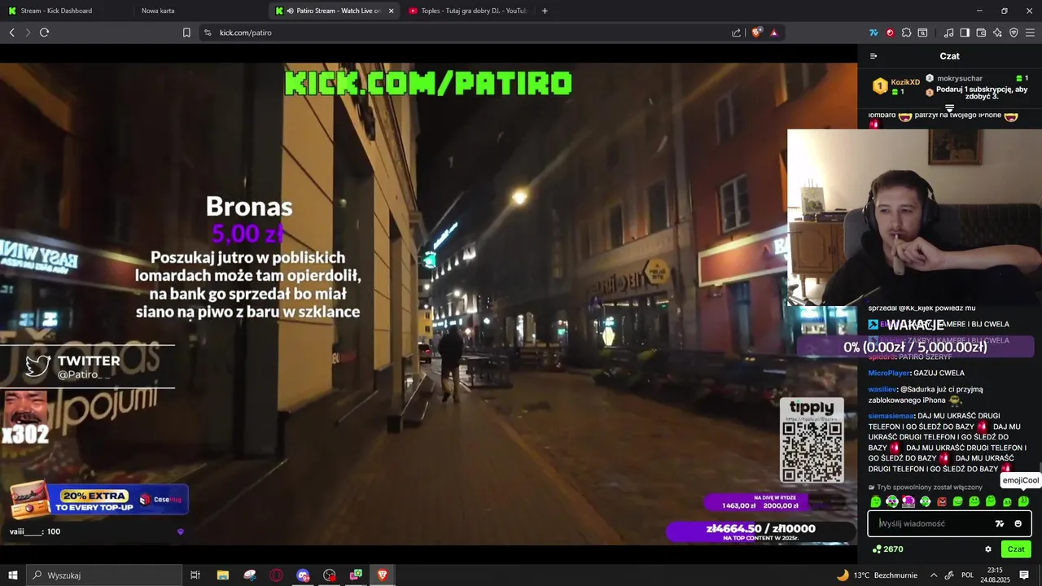Open File Explorer from taskbar
The height and width of the screenshot is (586, 1042).
[x=223, y=575]
